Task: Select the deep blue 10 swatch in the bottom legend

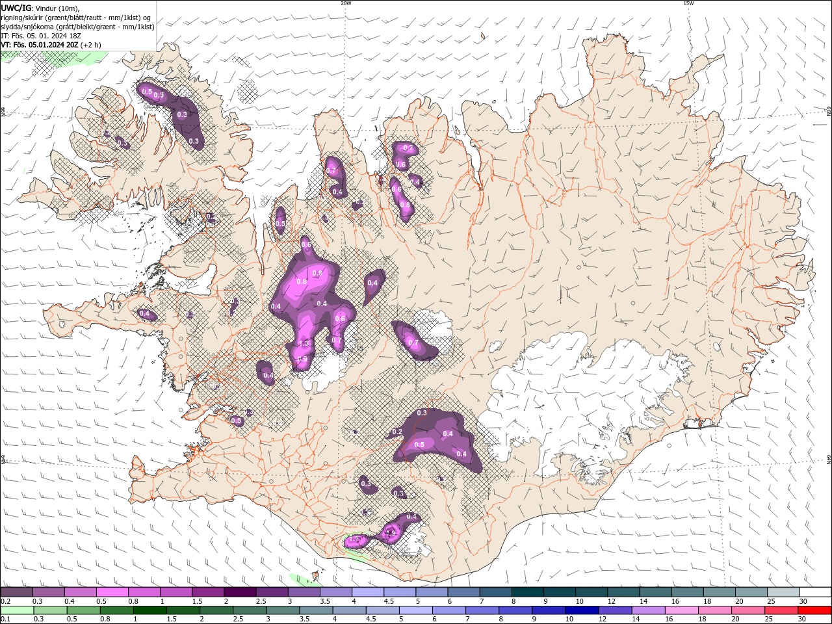Action: coord(582,610)
